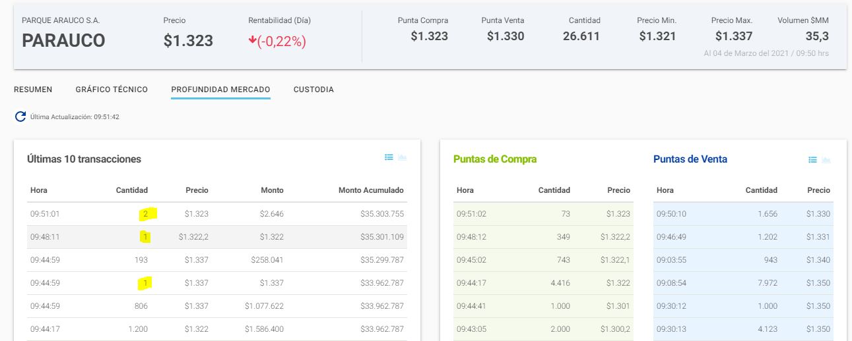The image size is (852, 341).
Task: Click the Volumen $MM value 35,3
Action: click(x=817, y=36)
